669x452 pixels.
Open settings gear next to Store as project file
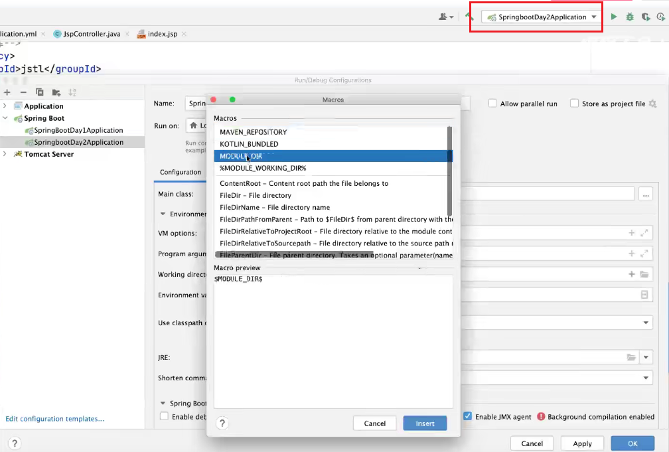(652, 104)
